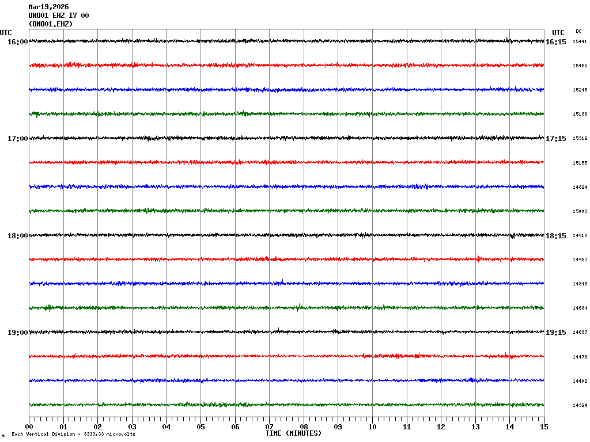Screen dimensions: 590x442
Task: Click minute tick 15 on time axis
Action: coord(544,427)
